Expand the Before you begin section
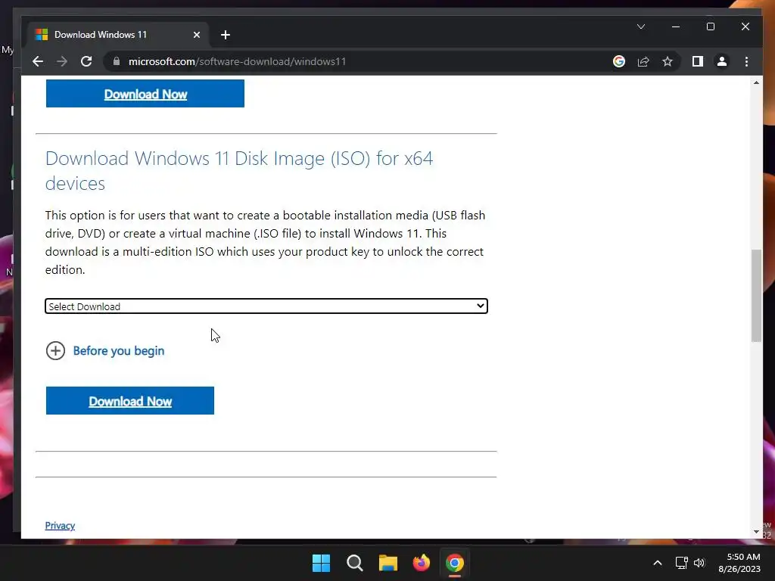This screenshot has height=581, width=775. tap(104, 351)
